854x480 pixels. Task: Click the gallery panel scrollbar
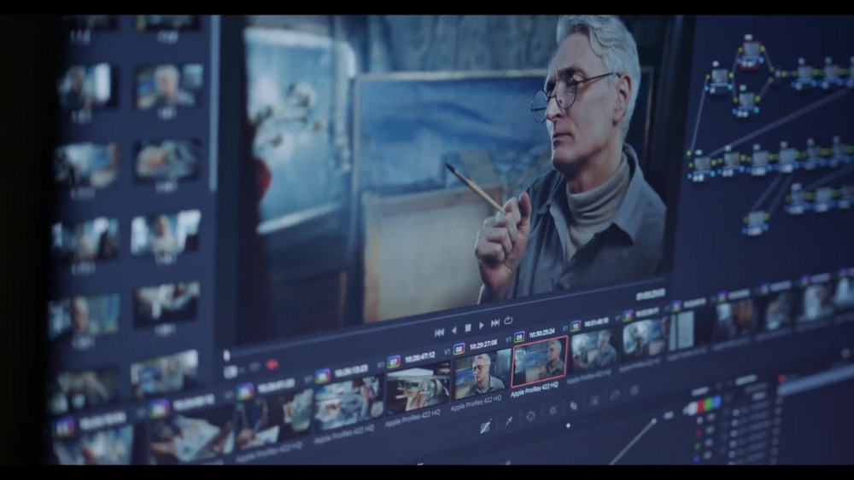point(213,103)
